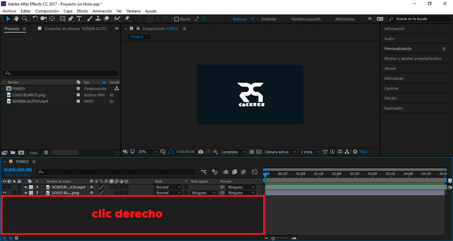Toggle the shy switch on LOGO BLANCO layer
Image resolution: width=453 pixels, height=241 pixels.
tap(92, 192)
